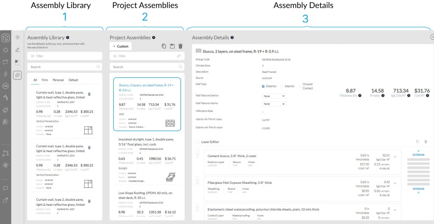Open the Wall Texture Interior dropdown
The width and height of the screenshot is (434, 224).
(x=274, y=103)
